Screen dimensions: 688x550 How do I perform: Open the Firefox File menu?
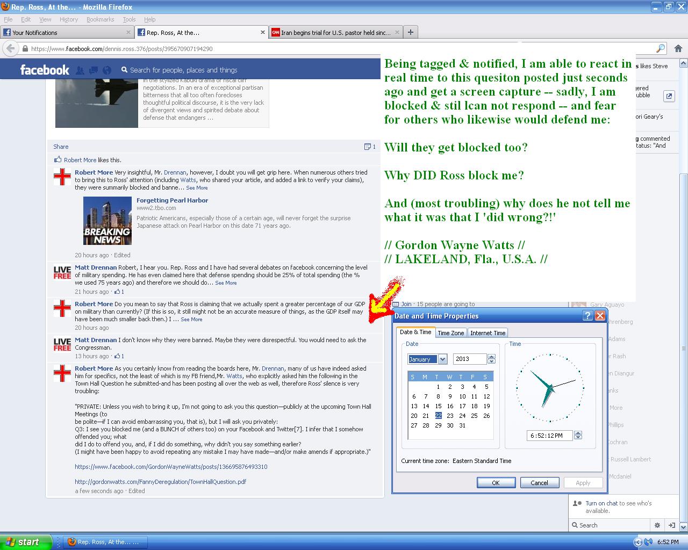[8, 19]
